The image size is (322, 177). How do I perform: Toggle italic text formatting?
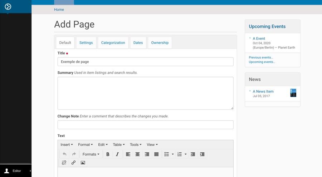[x=117, y=154]
